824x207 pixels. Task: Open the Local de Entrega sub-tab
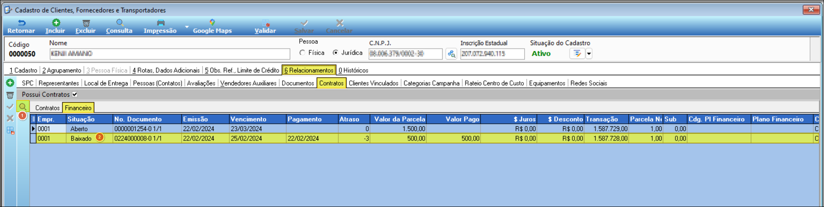[106, 83]
